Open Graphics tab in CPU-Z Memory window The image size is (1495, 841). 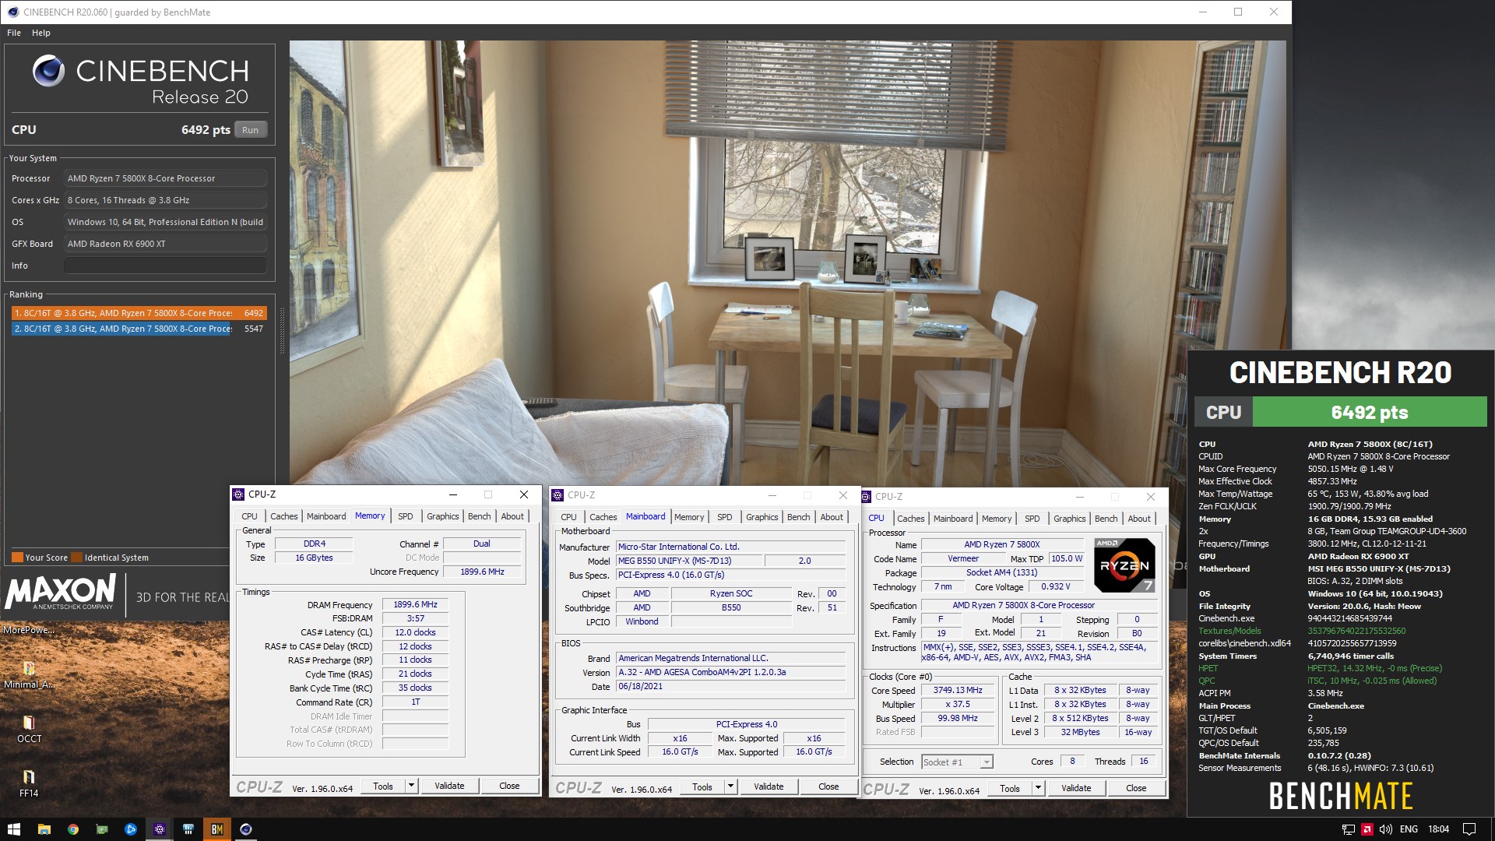442,516
